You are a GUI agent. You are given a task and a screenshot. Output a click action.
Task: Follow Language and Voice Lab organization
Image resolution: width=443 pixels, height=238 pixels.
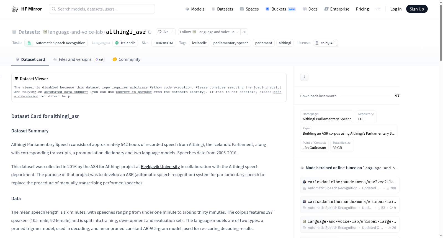[209, 32]
